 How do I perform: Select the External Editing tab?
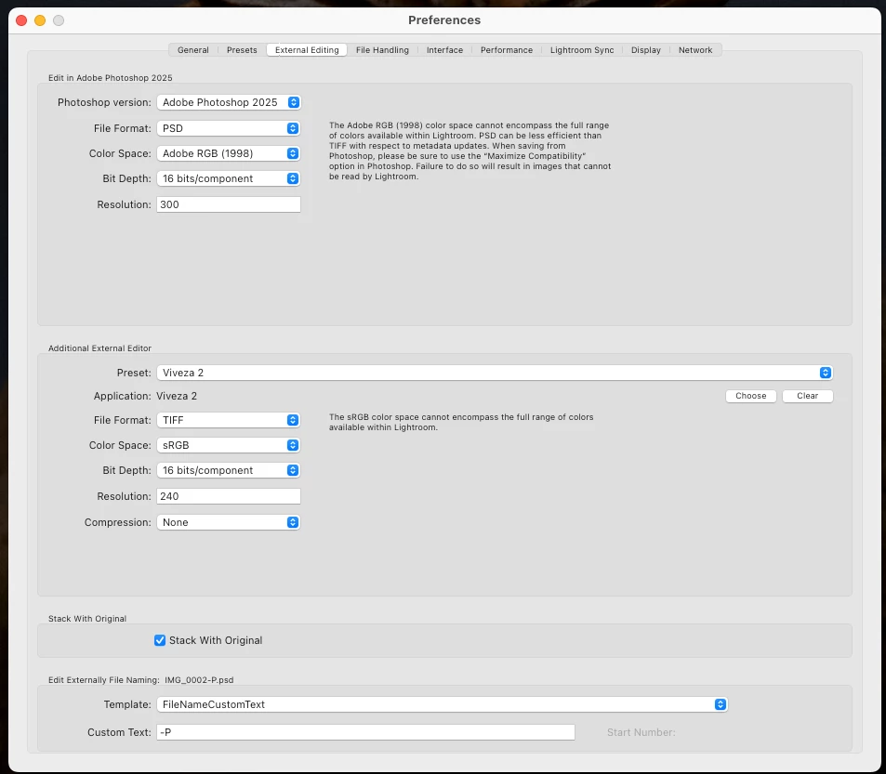[x=307, y=49]
